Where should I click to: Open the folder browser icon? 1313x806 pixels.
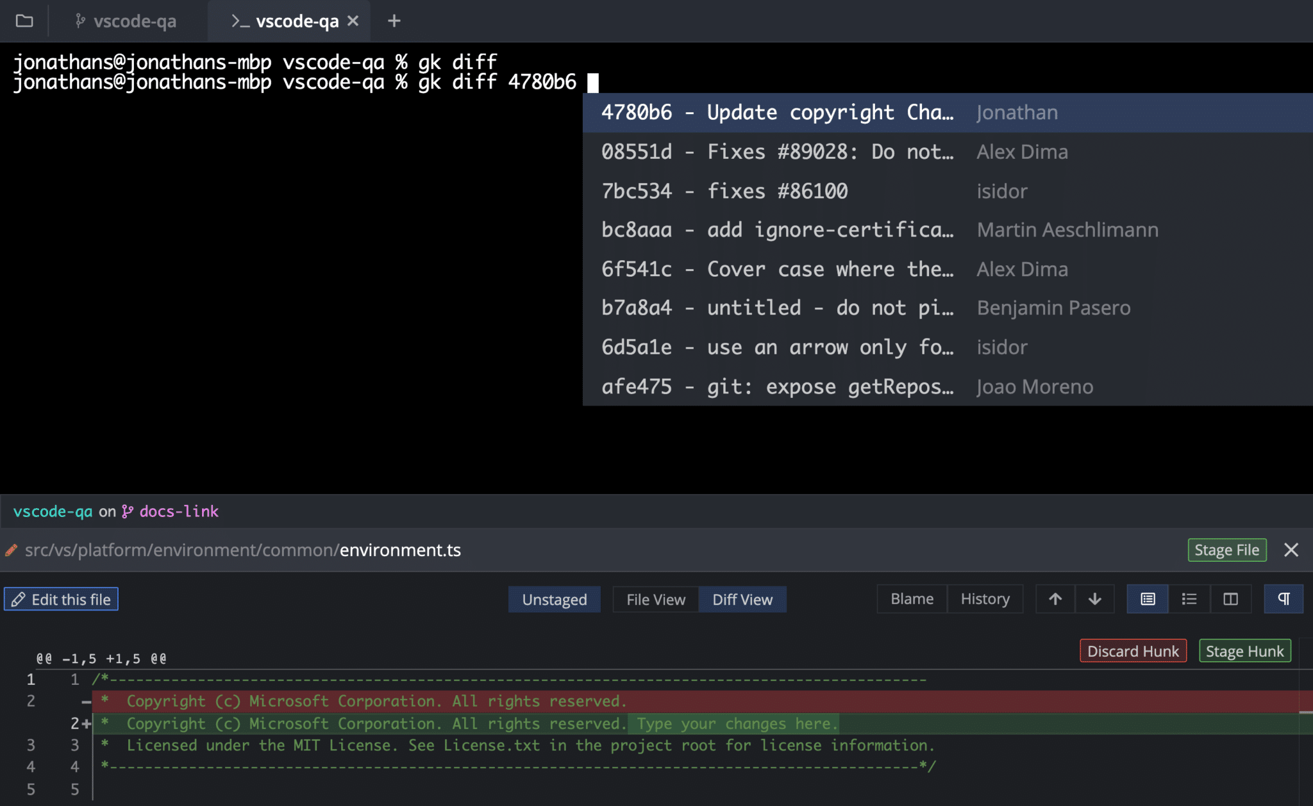[x=24, y=21]
